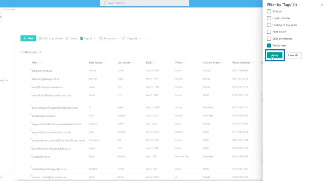The width and height of the screenshot is (326, 181).
Task: Open the adipiscing@augueut.ca item
Action: click(x=46, y=79)
